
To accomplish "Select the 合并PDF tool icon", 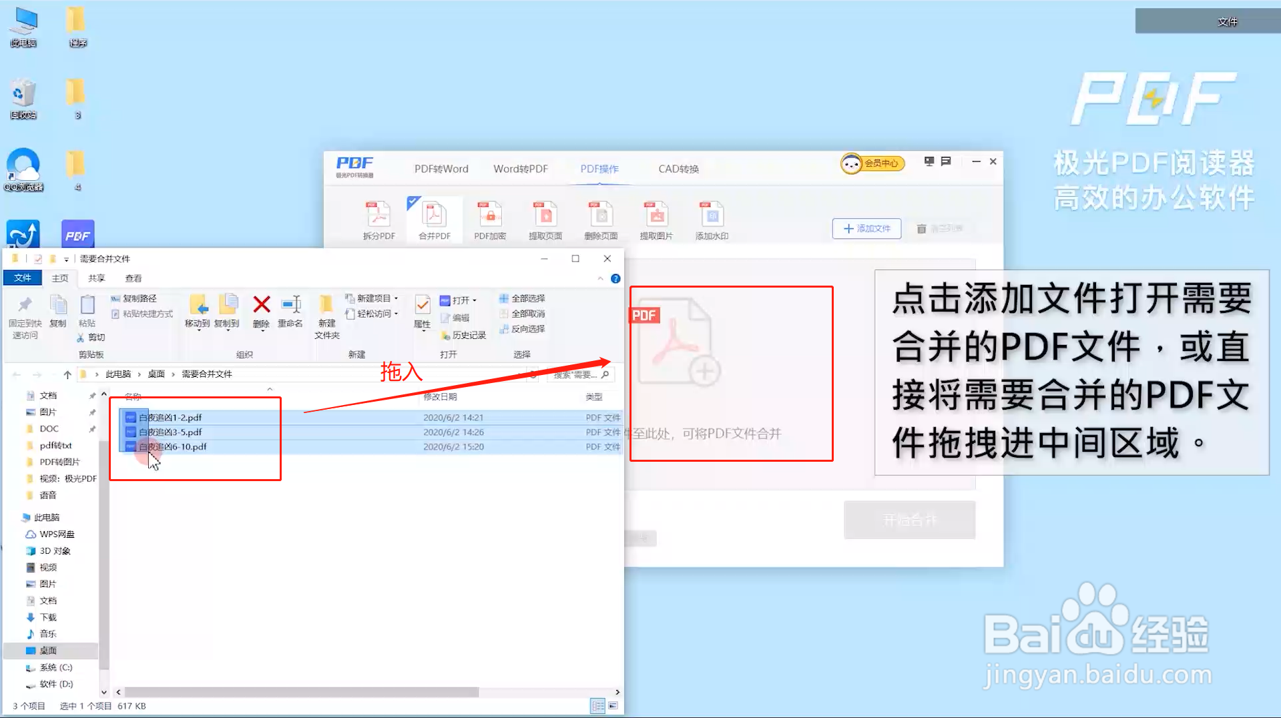I will [x=434, y=220].
